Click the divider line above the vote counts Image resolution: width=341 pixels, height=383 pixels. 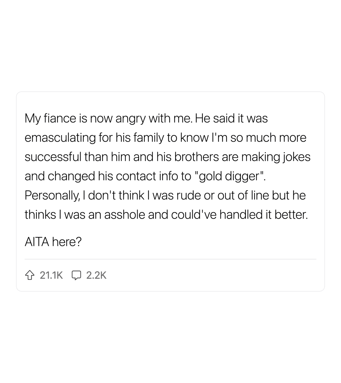pyautogui.click(x=170, y=259)
